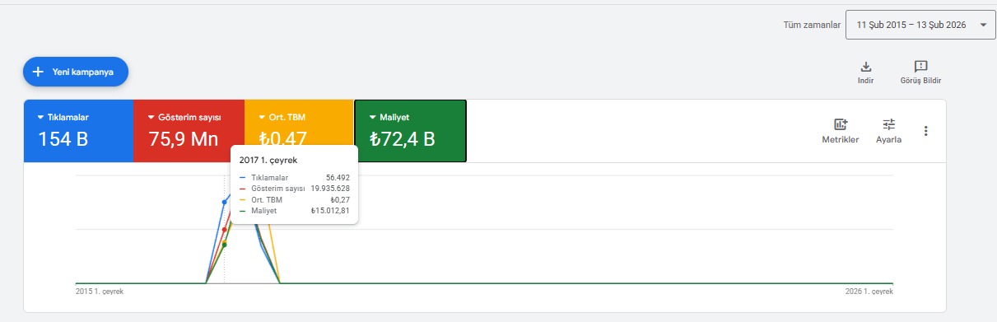
Task: Click the blue Tıklamalar data point on chart
Action: click(x=224, y=201)
